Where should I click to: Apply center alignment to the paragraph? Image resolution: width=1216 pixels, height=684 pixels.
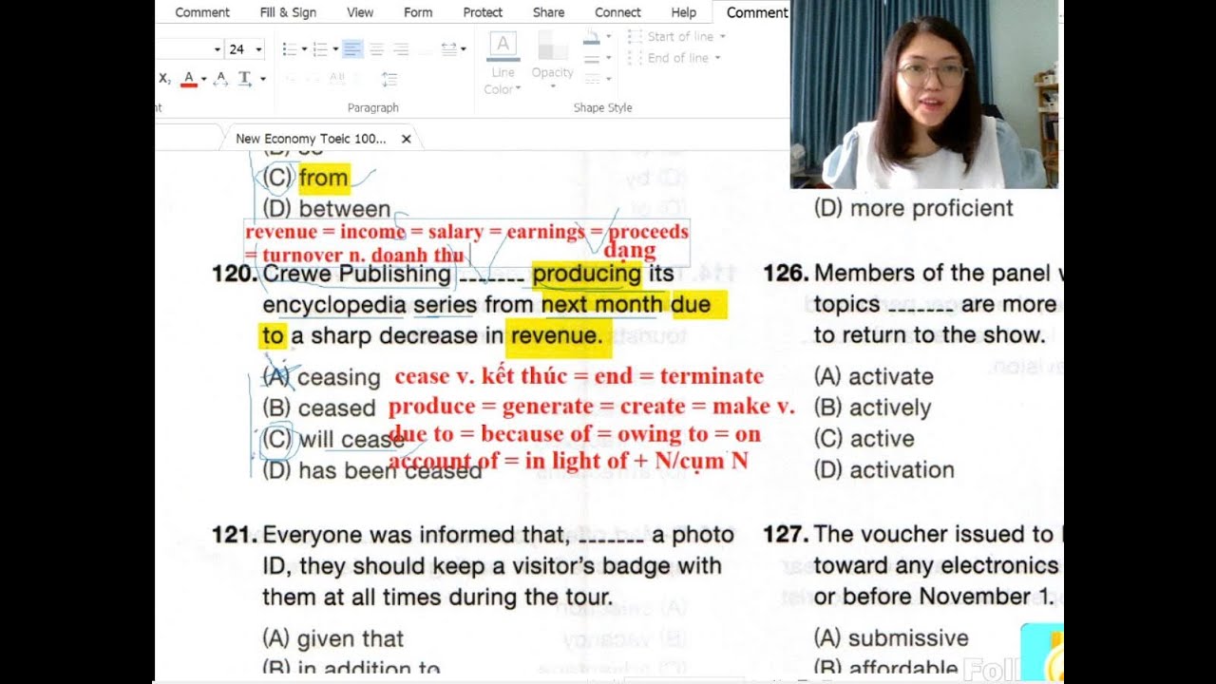point(377,49)
